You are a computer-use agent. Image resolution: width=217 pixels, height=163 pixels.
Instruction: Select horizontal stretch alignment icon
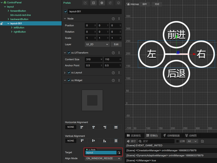tap(116, 127)
